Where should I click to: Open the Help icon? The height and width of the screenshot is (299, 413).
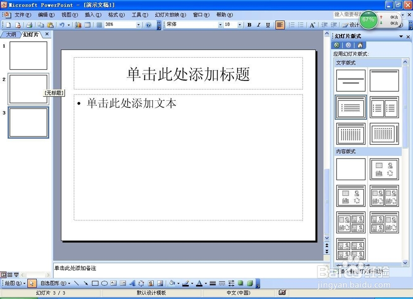coord(149,25)
